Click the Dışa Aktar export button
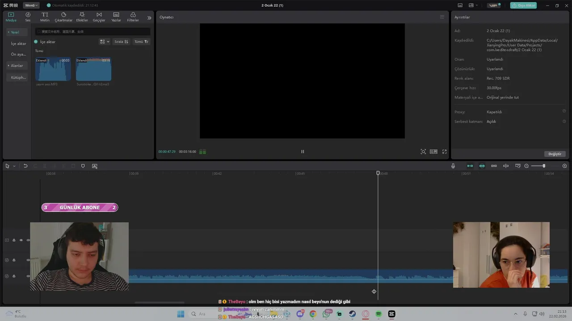572x321 pixels. click(523, 5)
